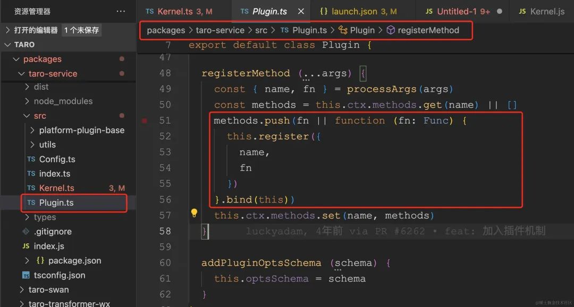Click the TS icon on Kernel.ts tab

(150, 11)
